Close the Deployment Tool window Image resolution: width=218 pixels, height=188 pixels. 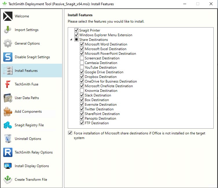tap(211, 4)
